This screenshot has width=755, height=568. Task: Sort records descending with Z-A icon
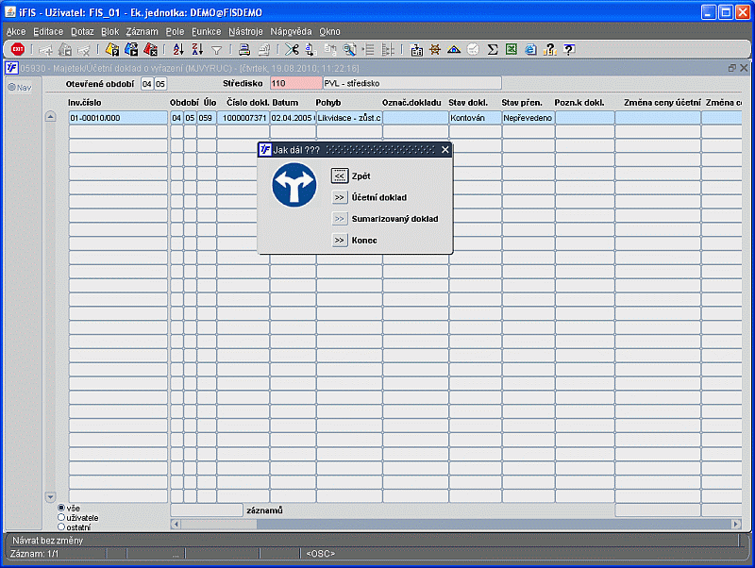point(197,49)
